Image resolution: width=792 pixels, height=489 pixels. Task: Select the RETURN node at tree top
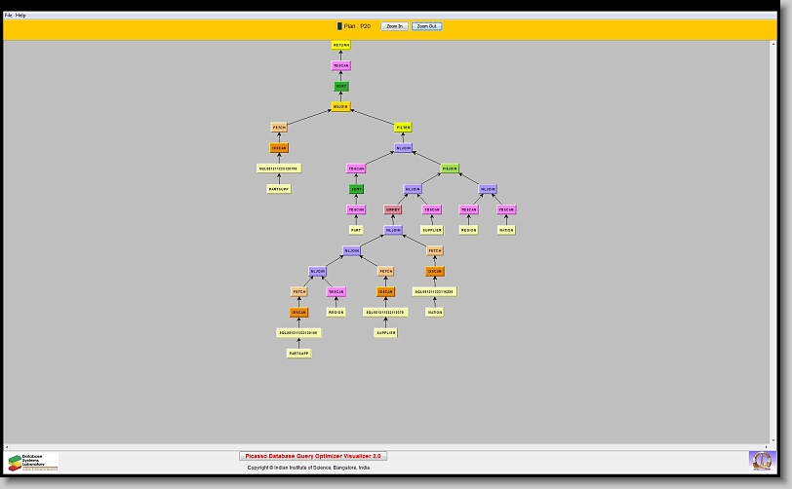tap(341, 45)
